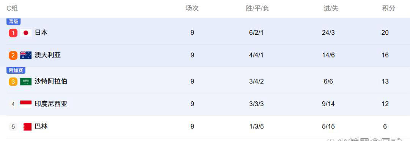Viewport: 410px width, 141px height.
Task: Open the 澳大利亚 team link
Action: (x=47, y=55)
